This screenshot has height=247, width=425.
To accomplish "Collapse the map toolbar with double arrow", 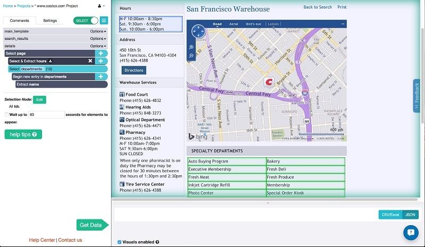I will pos(343,24).
